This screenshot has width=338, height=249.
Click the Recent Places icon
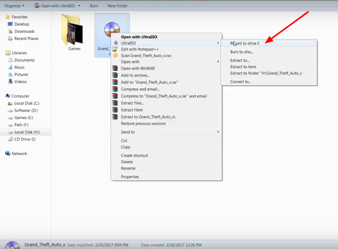pyautogui.click(x=10, y=38)
